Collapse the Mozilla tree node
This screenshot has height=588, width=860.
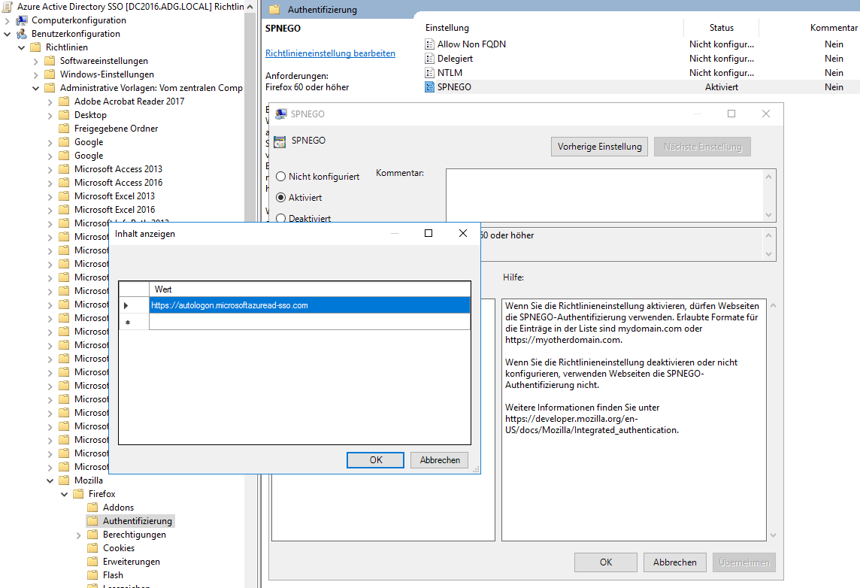[x=50, y=481]
